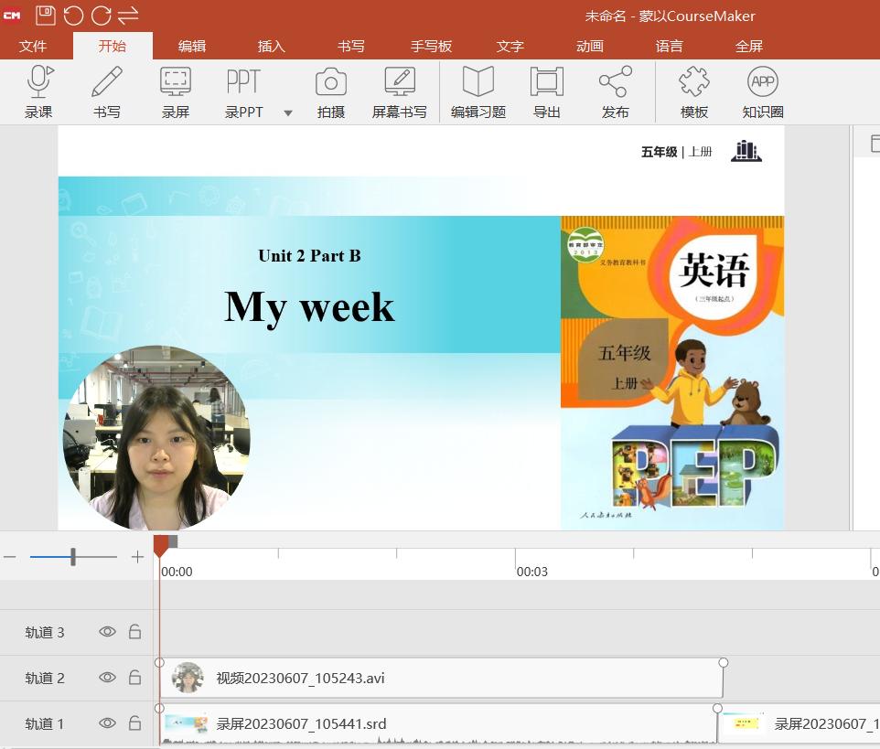Click the timeline zoom-in plus button
880x749 pixels.
[137, 557]
